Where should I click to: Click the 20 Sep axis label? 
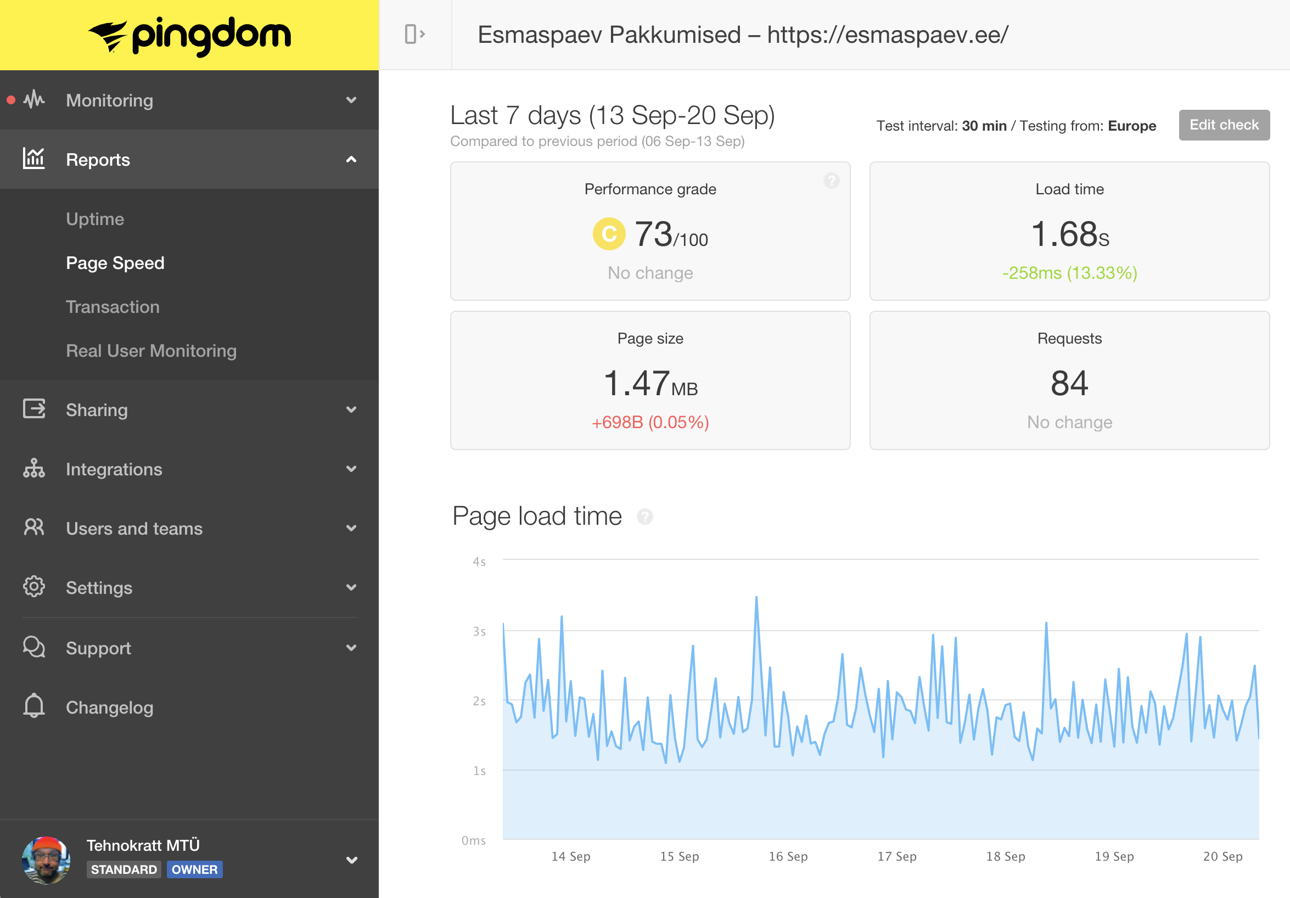[1222, 856]
